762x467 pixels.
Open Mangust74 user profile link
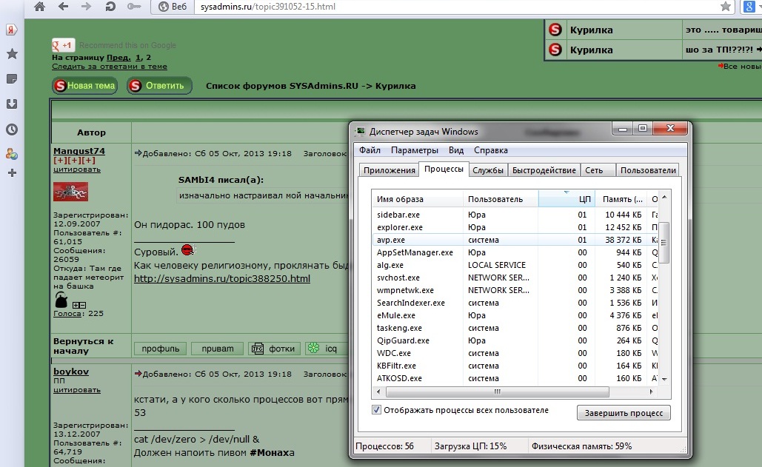(79, 151)
